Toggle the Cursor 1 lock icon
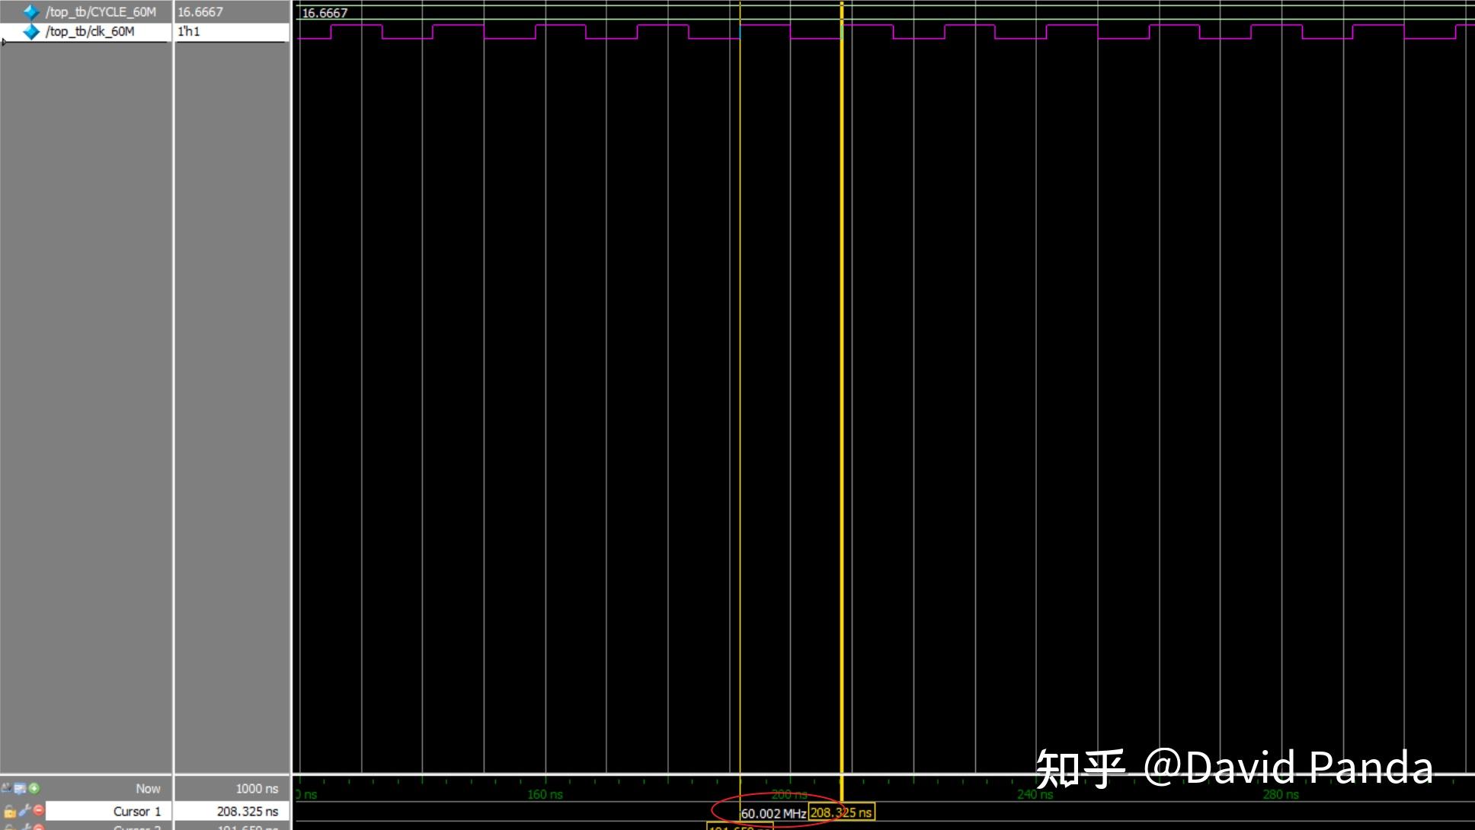The width and height of the screenshot is (1475, 830). point(9,811)
